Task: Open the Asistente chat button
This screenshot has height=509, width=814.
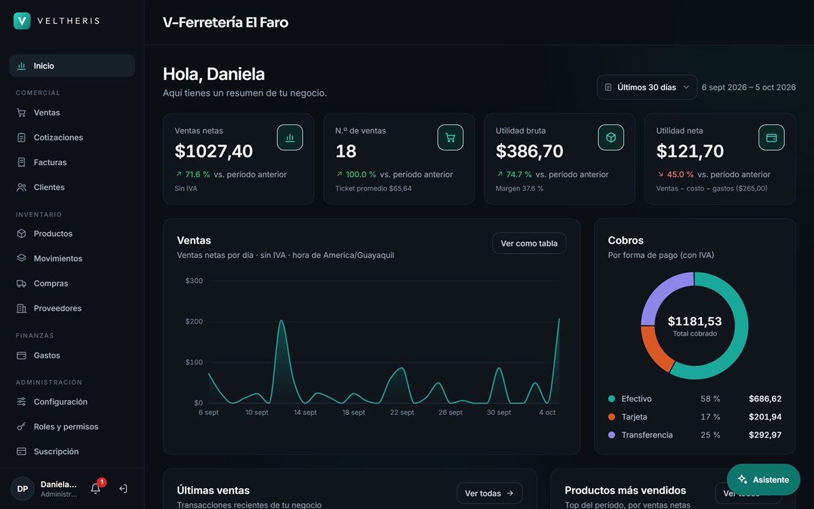Action: pos(764,479)
